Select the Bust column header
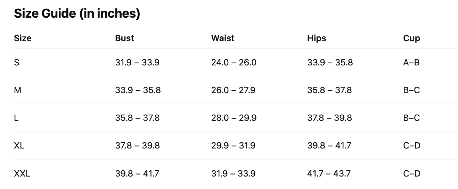The width and height of the screenshot is (458, 189). pos(124,38)
